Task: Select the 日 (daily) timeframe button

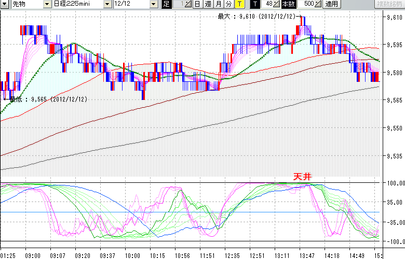Action: [198, 4]
